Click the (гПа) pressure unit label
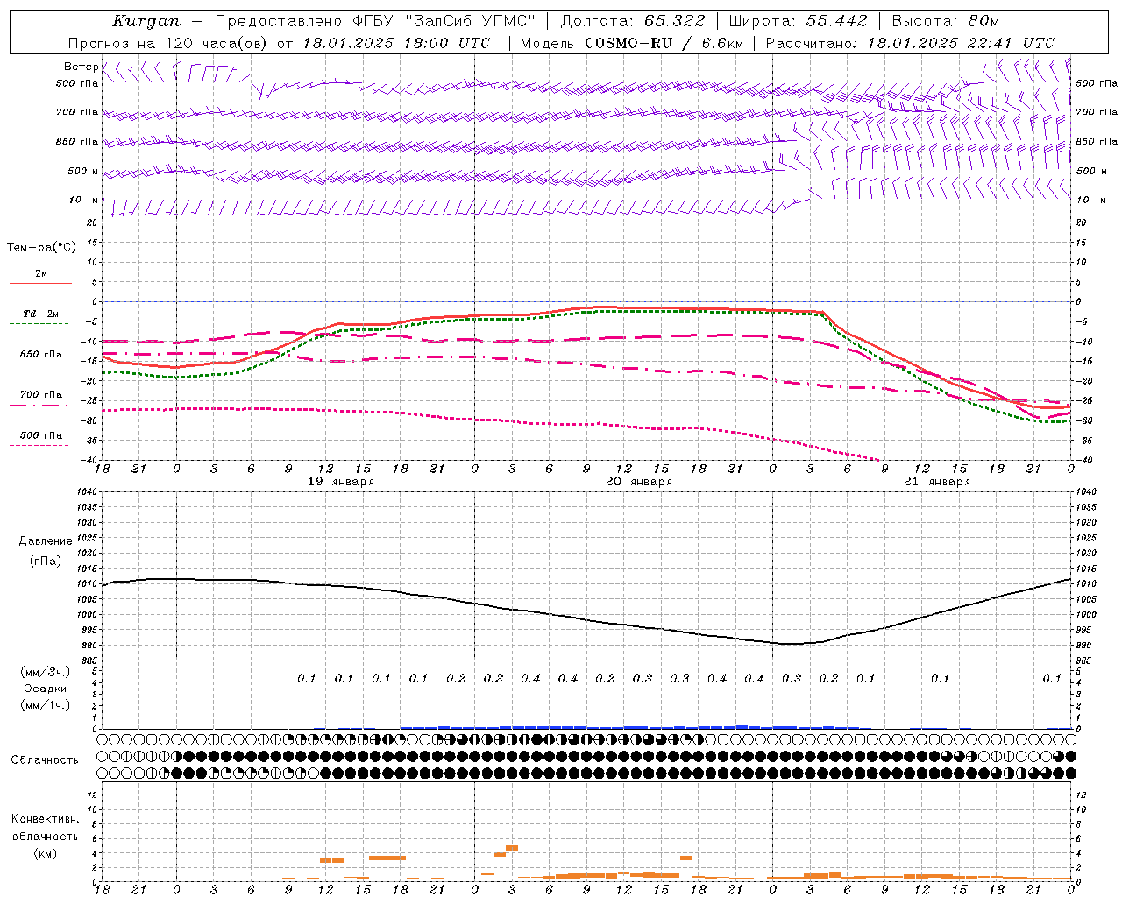The height and width of the screenshot is (897, 1122). (x=46, y=562)
